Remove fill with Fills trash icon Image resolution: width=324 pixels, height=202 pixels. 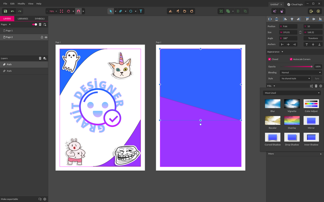tap(316, 86)
